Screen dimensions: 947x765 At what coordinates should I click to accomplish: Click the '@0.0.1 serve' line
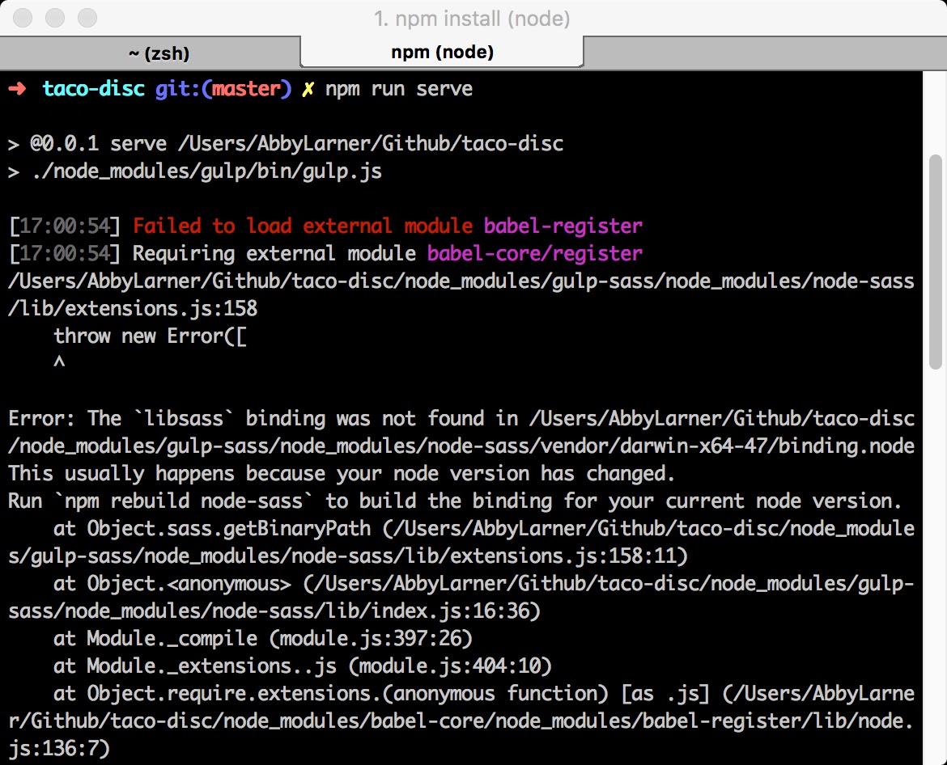click(287, 144)
